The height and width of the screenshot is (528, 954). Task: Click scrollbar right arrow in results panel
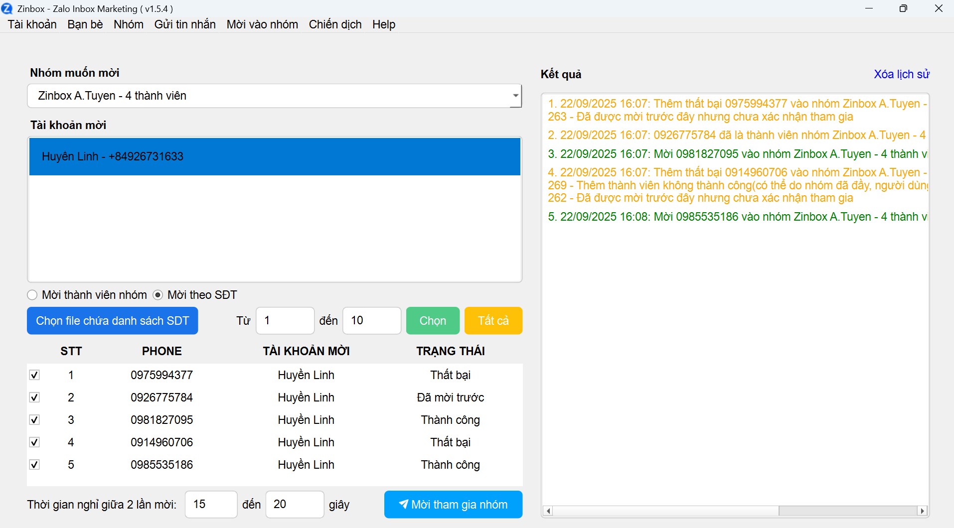[x=923, y=511]
